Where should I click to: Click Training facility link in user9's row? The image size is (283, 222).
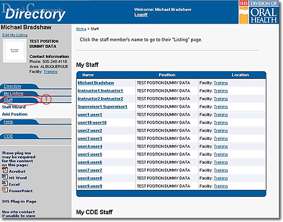coord(221,186)
